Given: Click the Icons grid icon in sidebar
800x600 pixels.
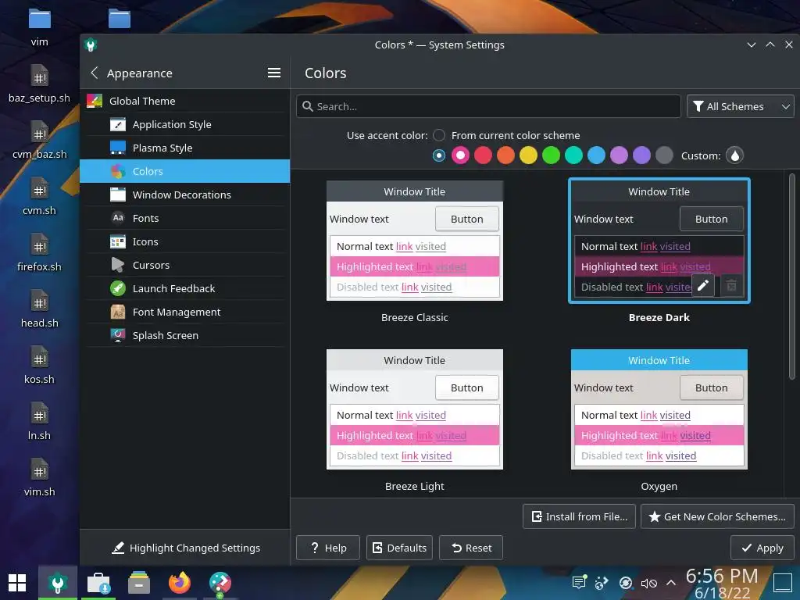Looking at the screenshot, I should [x=118, y=241].
